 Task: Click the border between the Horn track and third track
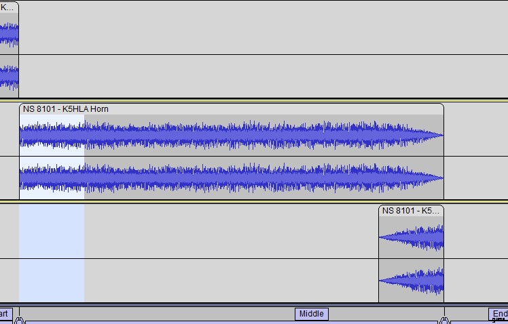[x=258, y=201]
